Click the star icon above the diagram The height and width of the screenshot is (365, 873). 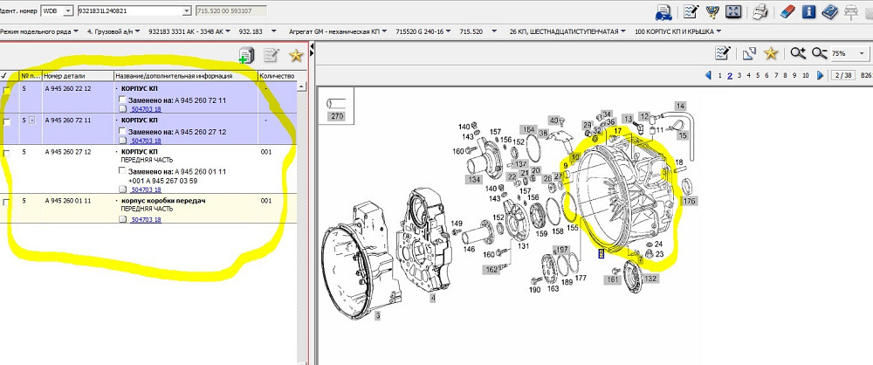[771, 53]
